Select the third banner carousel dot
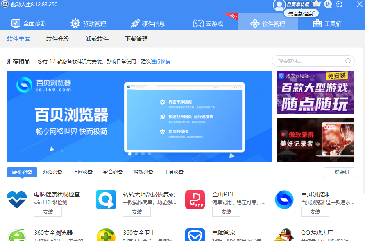The image size is (365, 241). [x=143, y=153]
